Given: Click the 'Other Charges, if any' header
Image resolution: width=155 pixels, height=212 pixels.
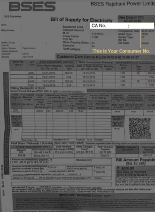Looking at the screenshot, I should 85,148.
